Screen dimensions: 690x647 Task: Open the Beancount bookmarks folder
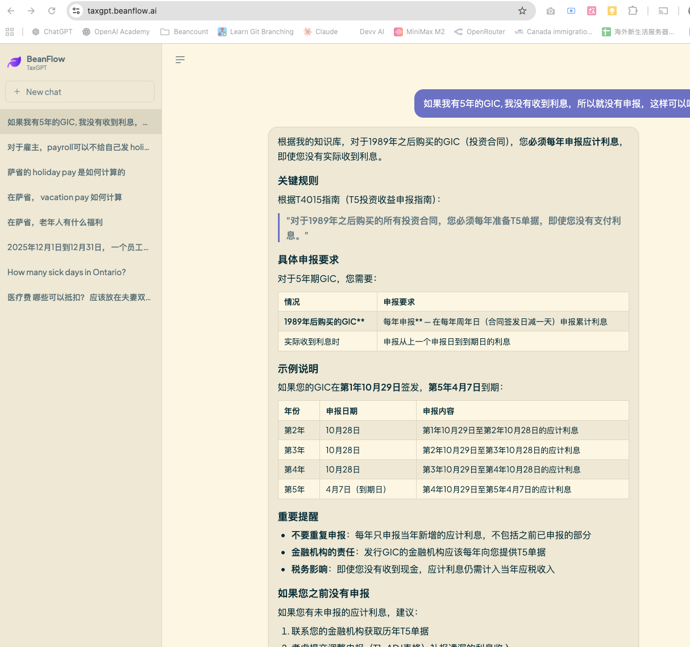184,32
